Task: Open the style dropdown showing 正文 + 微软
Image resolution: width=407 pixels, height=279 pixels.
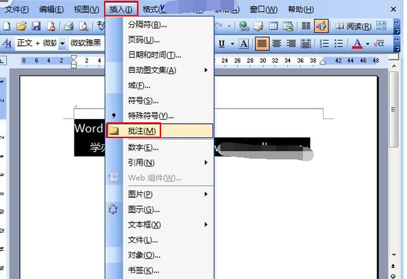Action: [x=41, y=43]
